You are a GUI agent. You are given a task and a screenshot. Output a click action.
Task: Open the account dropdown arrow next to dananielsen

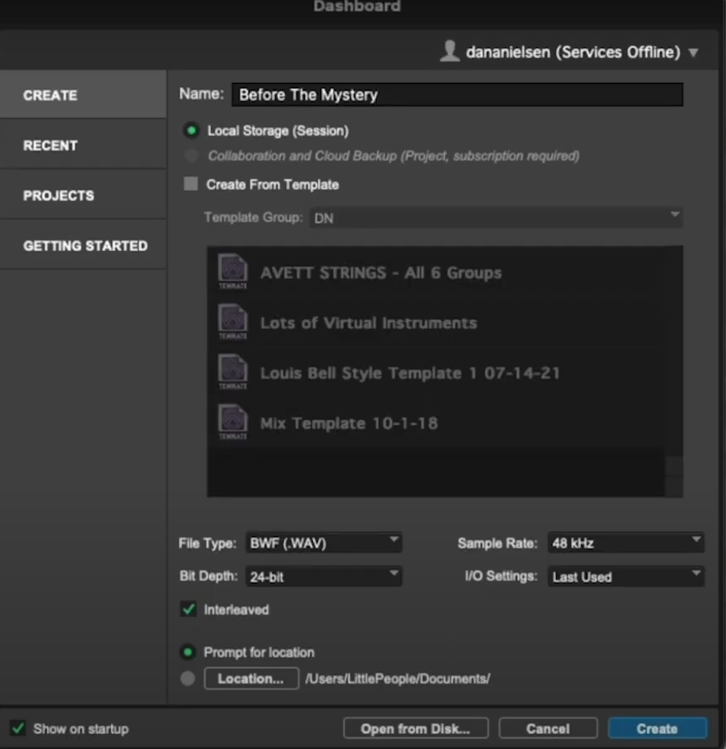(694, 52)
